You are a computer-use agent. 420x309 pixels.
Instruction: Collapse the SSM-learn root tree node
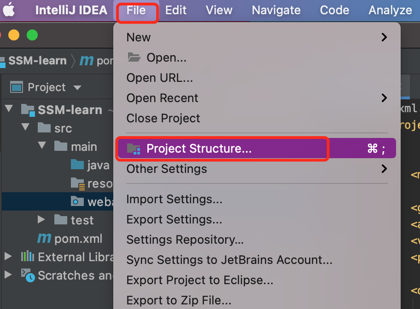pos(9,109)
